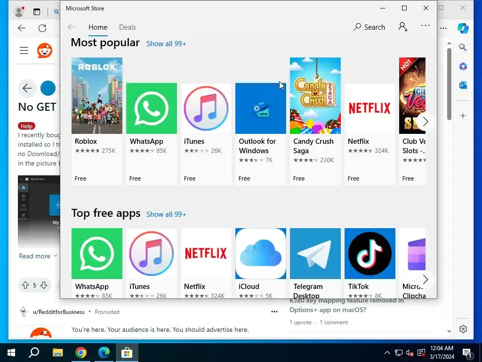Add an app to the Edge sidebar with plus

[463, 116]
